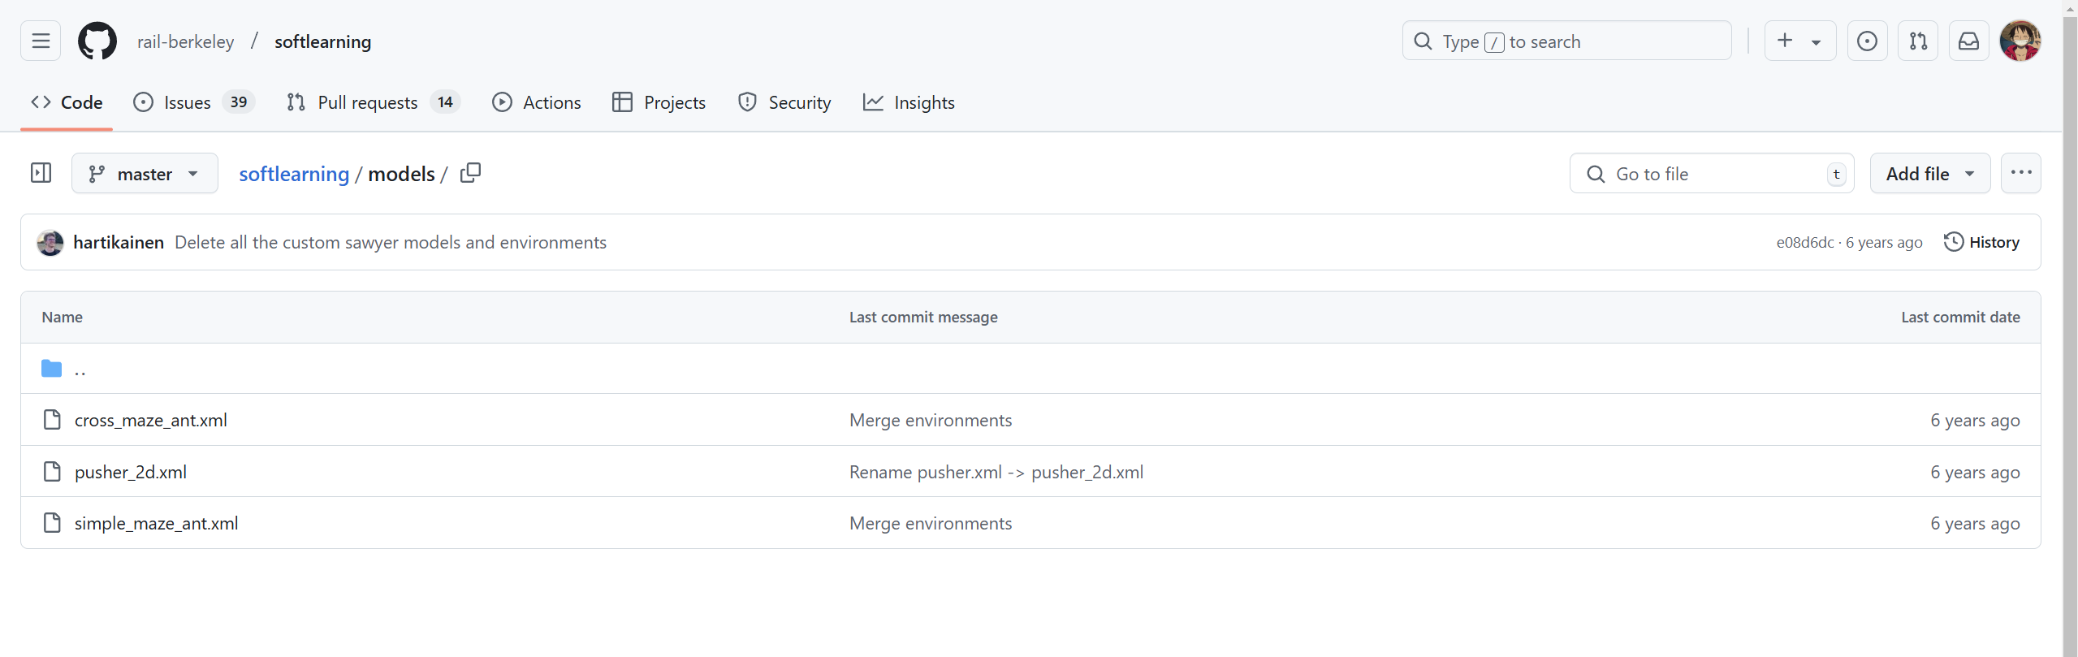Open the user profile avatar menu
The width and height of the screenshot is (2078, 657).
point(2020,41)
